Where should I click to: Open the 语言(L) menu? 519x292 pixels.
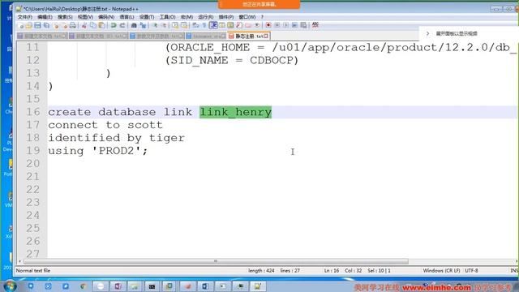pos(127,17)
